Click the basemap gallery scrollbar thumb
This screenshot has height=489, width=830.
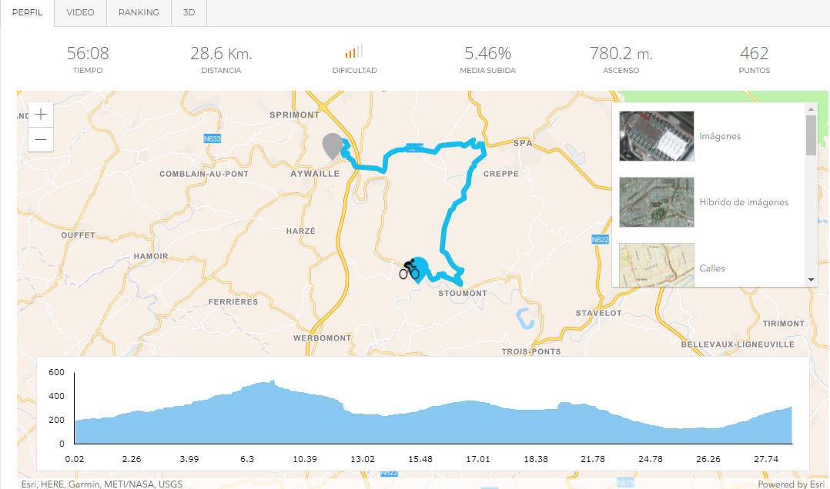pyautogui.click(x=811, y=135)
